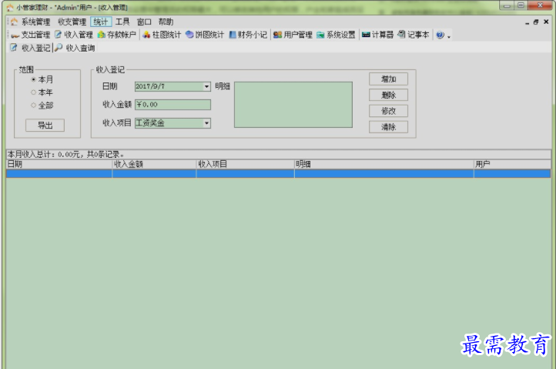This screenshot has width=556, height=369.
Task: Click the 收入金额 amount input field
Action: (x=172, y=105)
